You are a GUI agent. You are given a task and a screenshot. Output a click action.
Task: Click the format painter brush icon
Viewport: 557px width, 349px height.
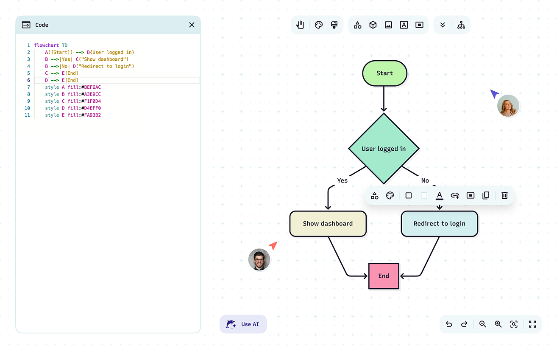[334, 25]
